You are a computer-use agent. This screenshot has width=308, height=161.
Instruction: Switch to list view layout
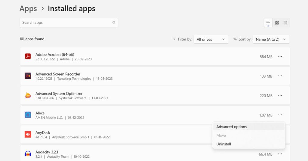coord(268,23)
